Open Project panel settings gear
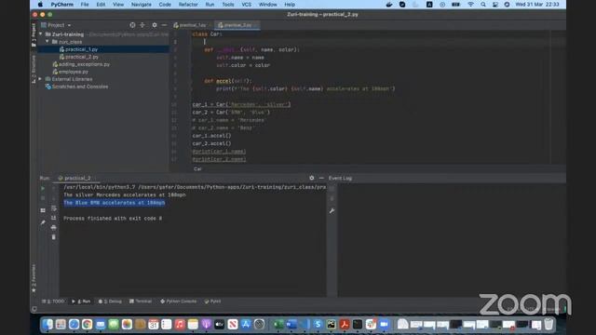Viewport: 596px width, 335px height. (x=155, y=25)
